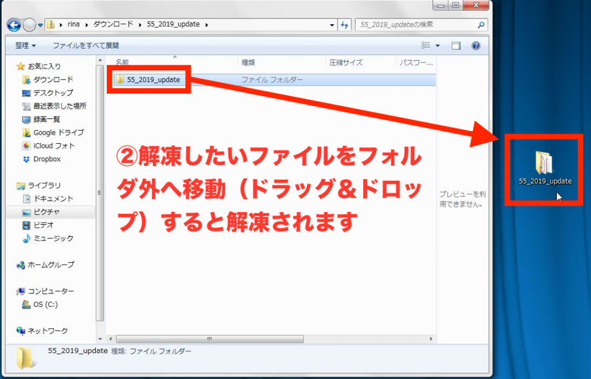Click the horizontal scrollbar right arrow
The image size is (591, 379).
[431, 339]
